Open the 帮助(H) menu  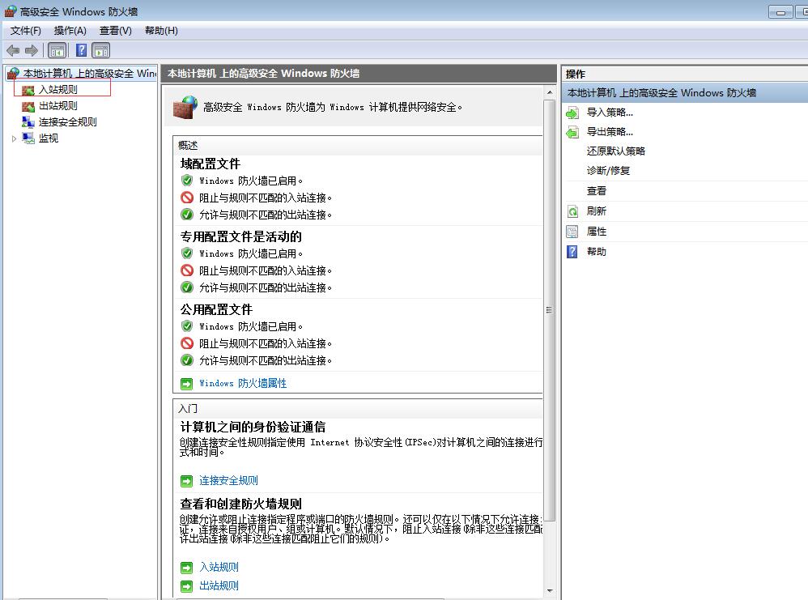(x=161, y=31)
